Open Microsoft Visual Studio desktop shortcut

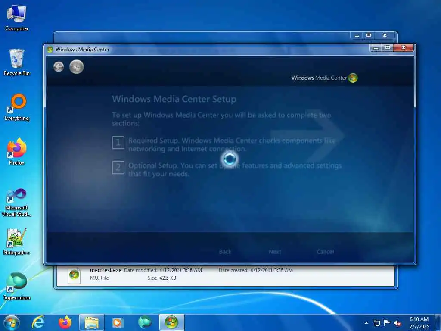point(17,203)
